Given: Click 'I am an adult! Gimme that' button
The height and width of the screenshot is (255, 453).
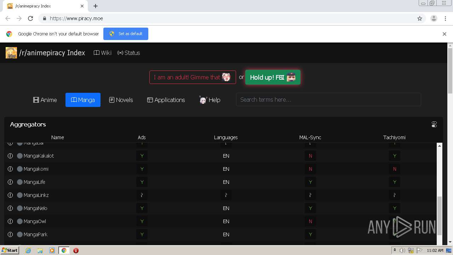Looking at the screenshot, I should tap(193, 77).
